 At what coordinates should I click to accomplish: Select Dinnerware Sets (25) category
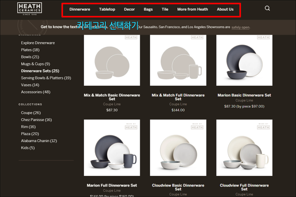click(40, 71)
